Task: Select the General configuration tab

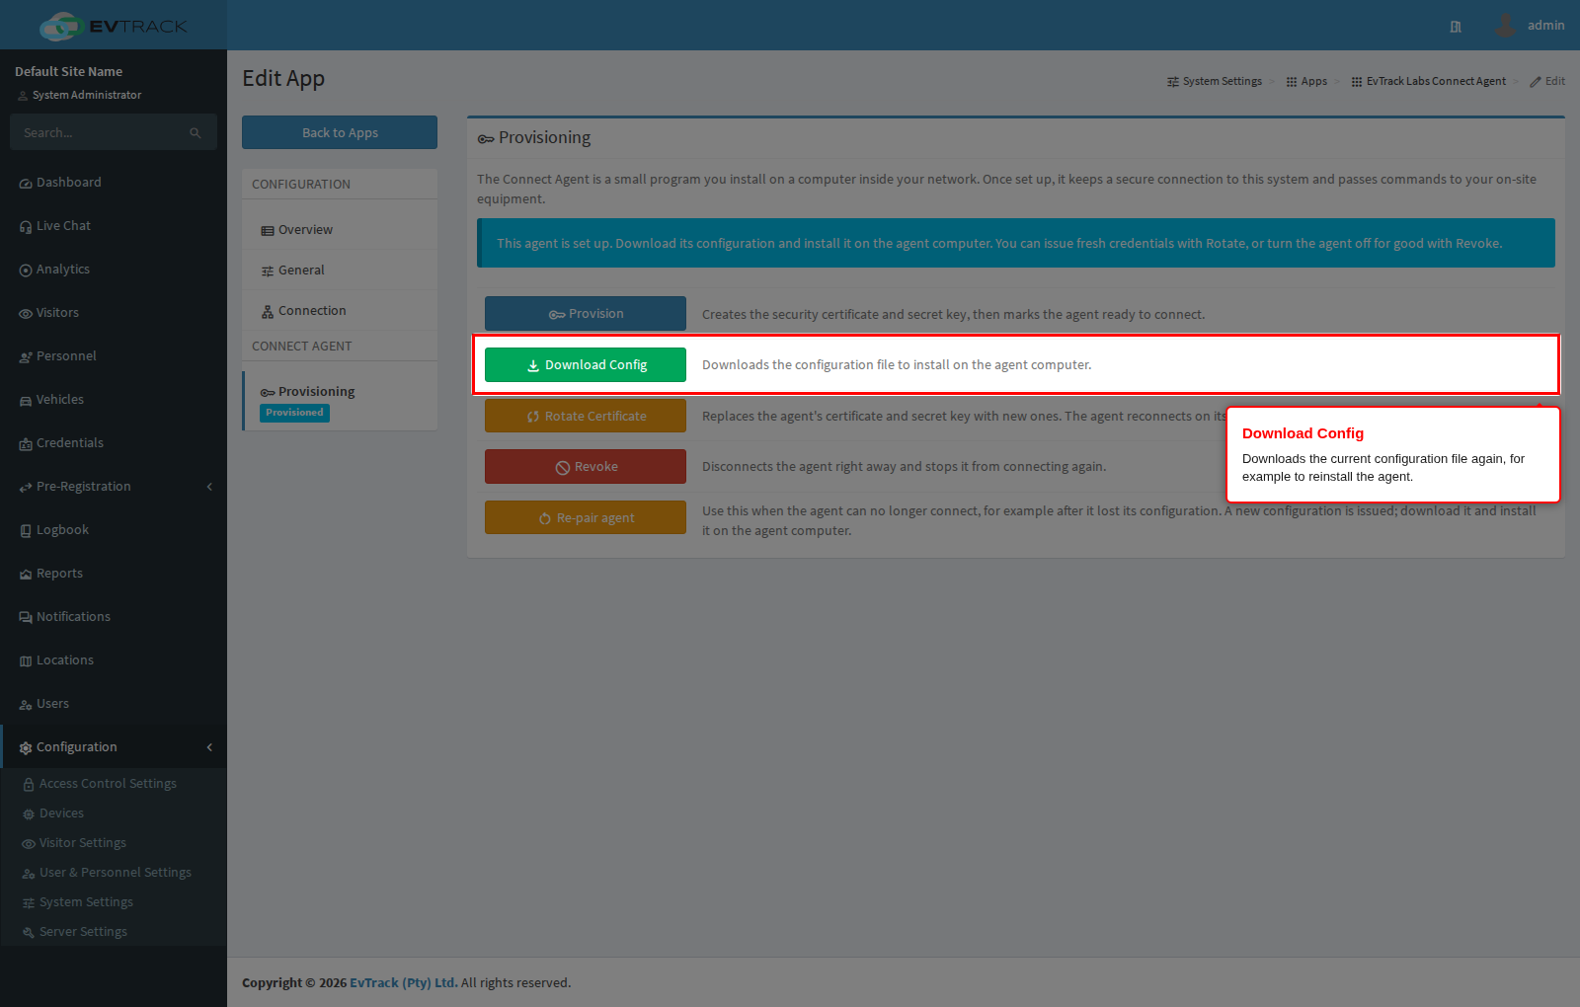Action: point(340,271)
